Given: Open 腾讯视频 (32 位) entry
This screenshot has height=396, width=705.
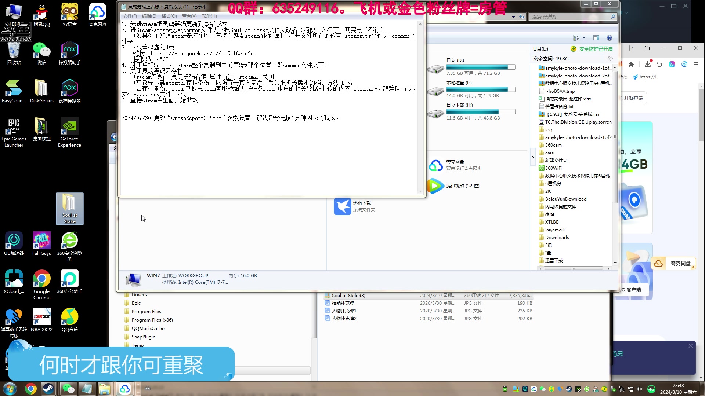Looking at the screenshot, I should coord(454,186).
